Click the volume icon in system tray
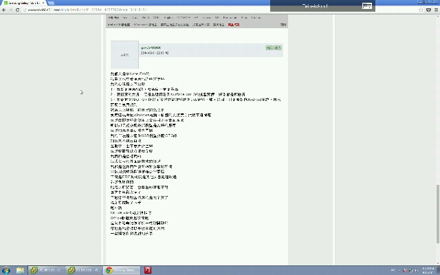This screenshot has height=275, width=440. pyautogui.click(x=416, y=270)
